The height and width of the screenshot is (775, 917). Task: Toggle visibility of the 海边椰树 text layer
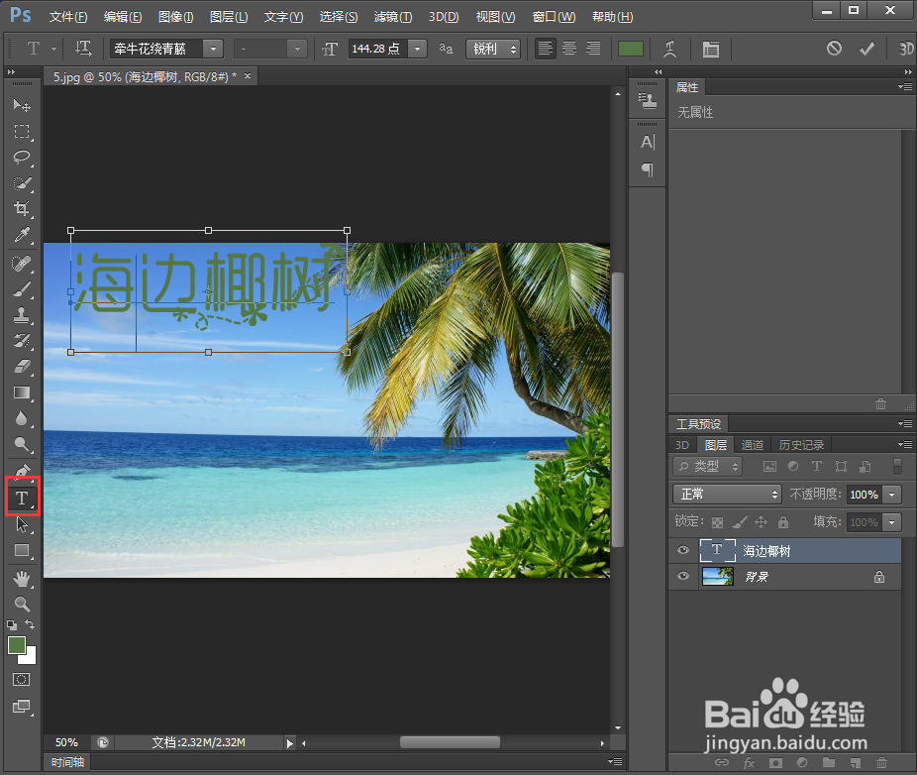coord(682,550)
